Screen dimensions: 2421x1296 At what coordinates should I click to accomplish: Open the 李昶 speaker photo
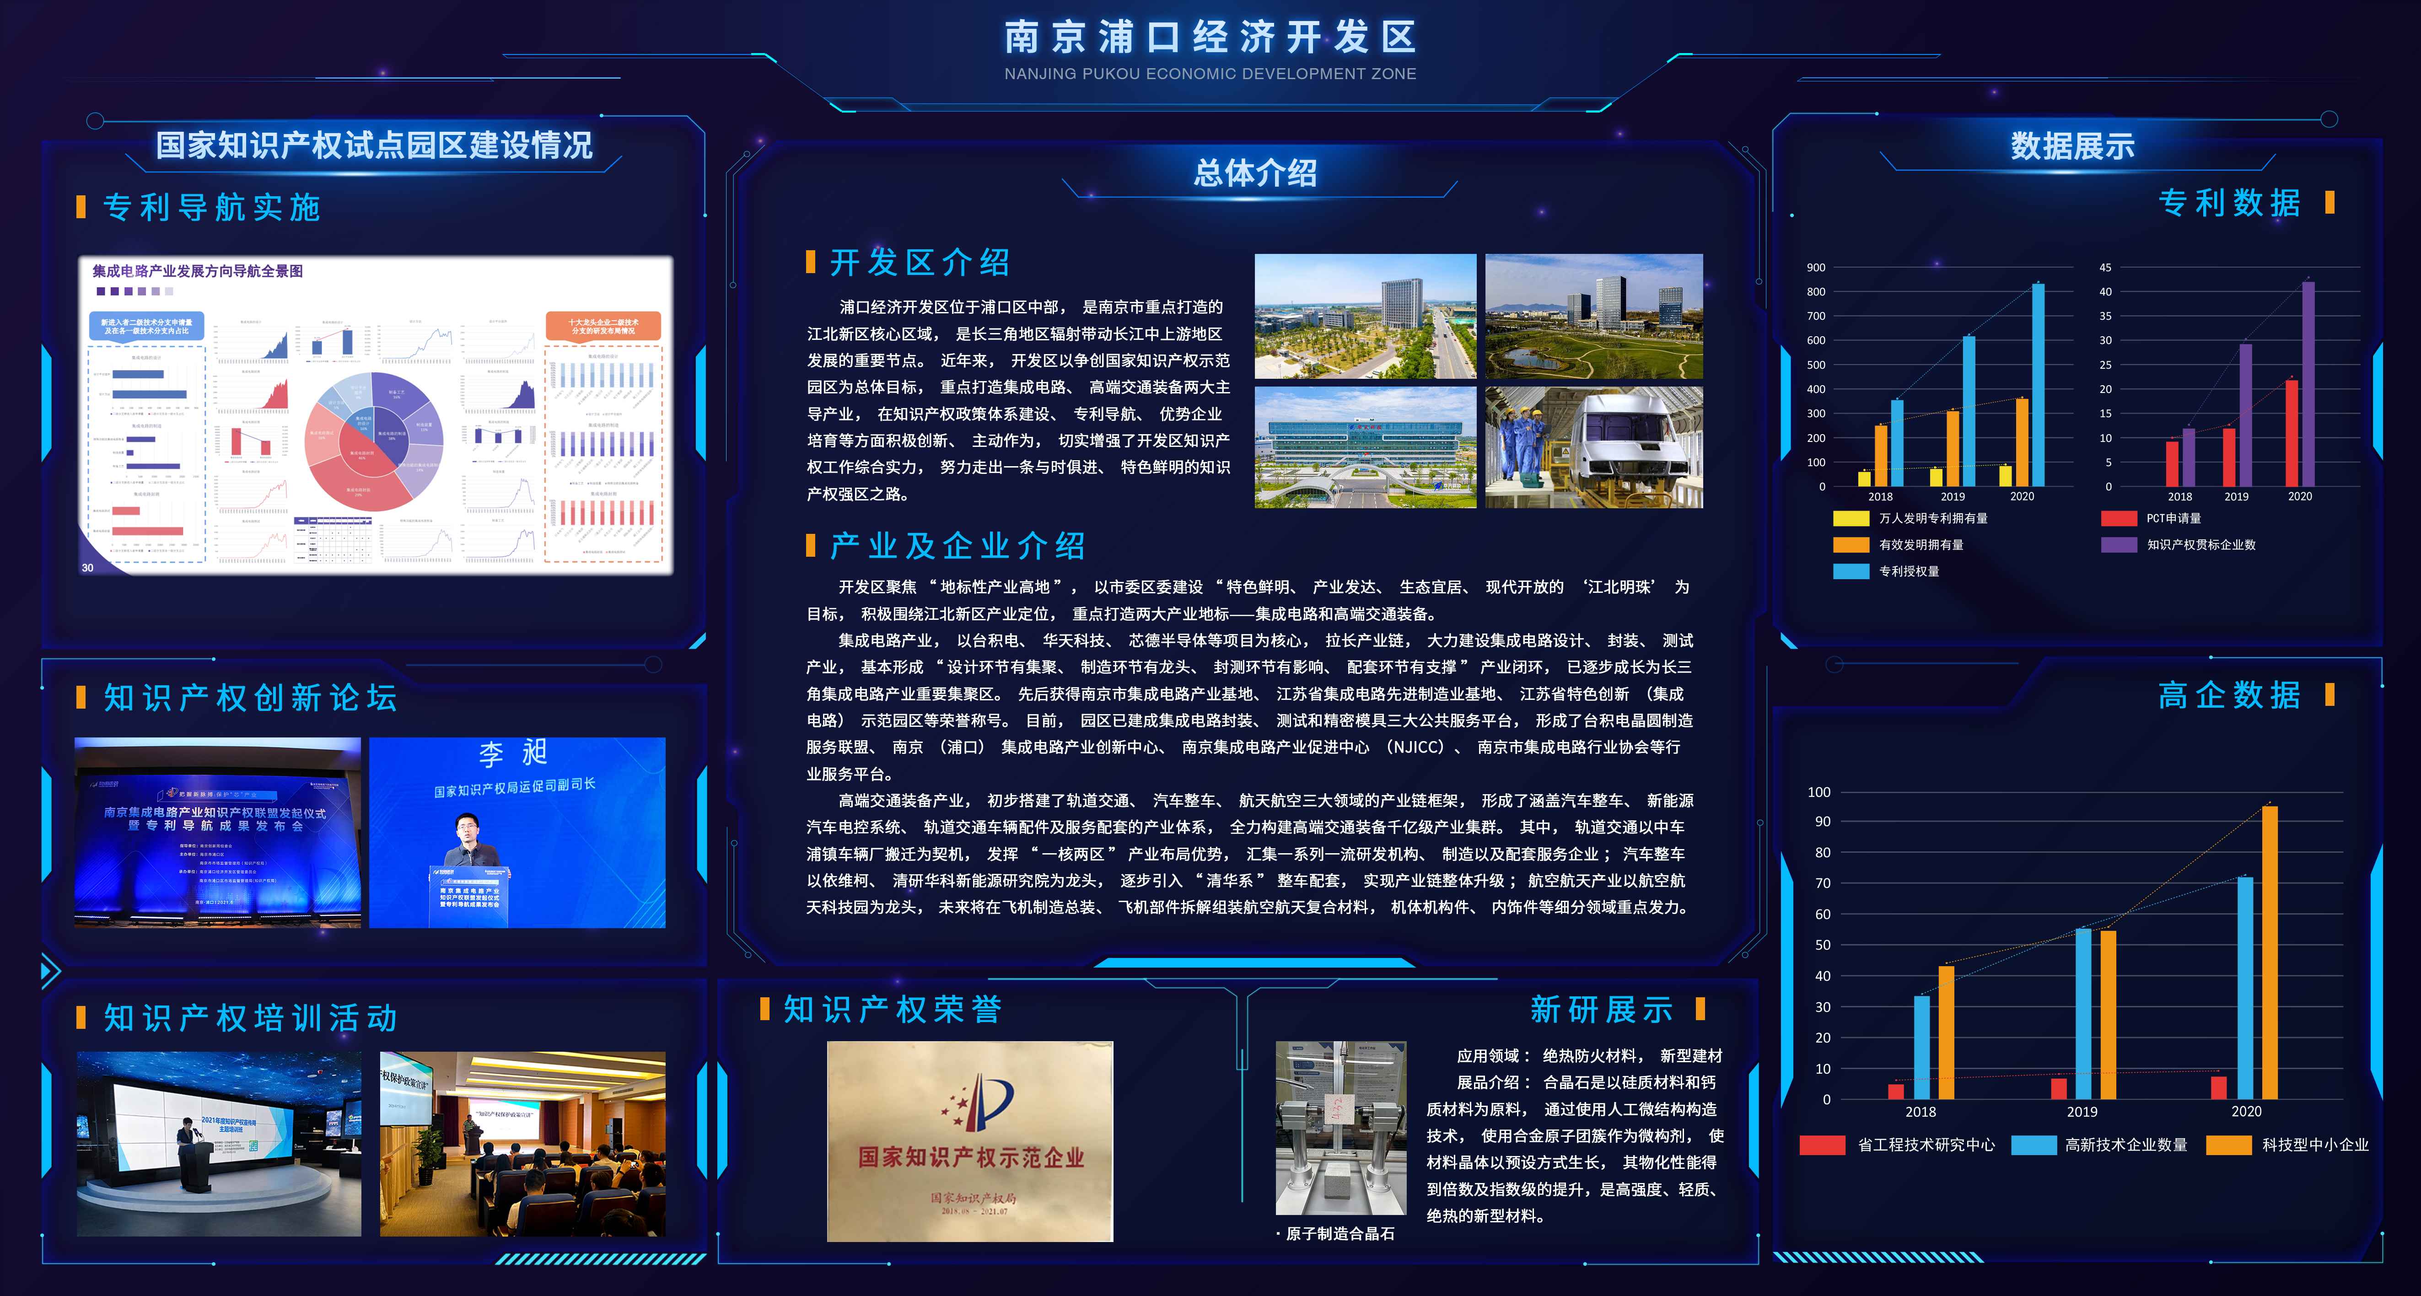(517, 833)
